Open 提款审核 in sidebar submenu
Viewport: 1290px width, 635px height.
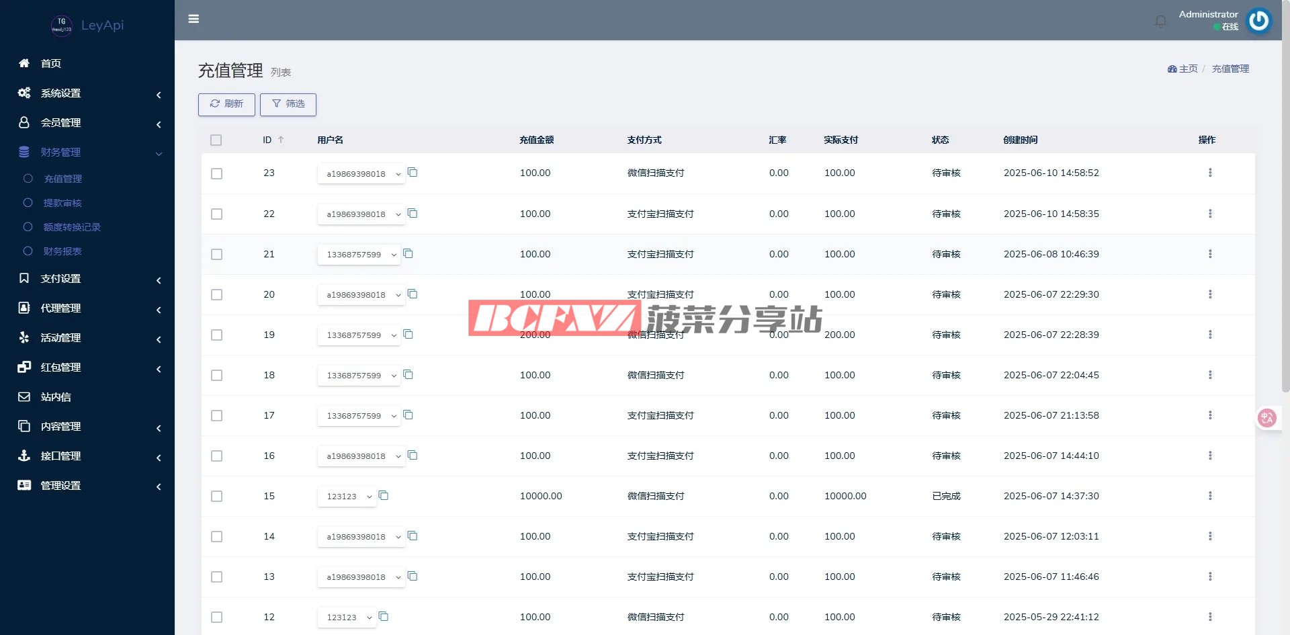(62, 203)
